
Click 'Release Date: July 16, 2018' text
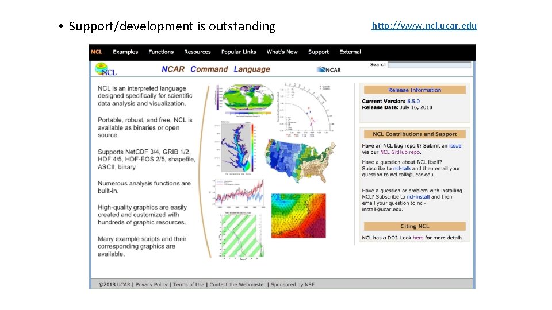pyautogui.click(x=397, y=107)
